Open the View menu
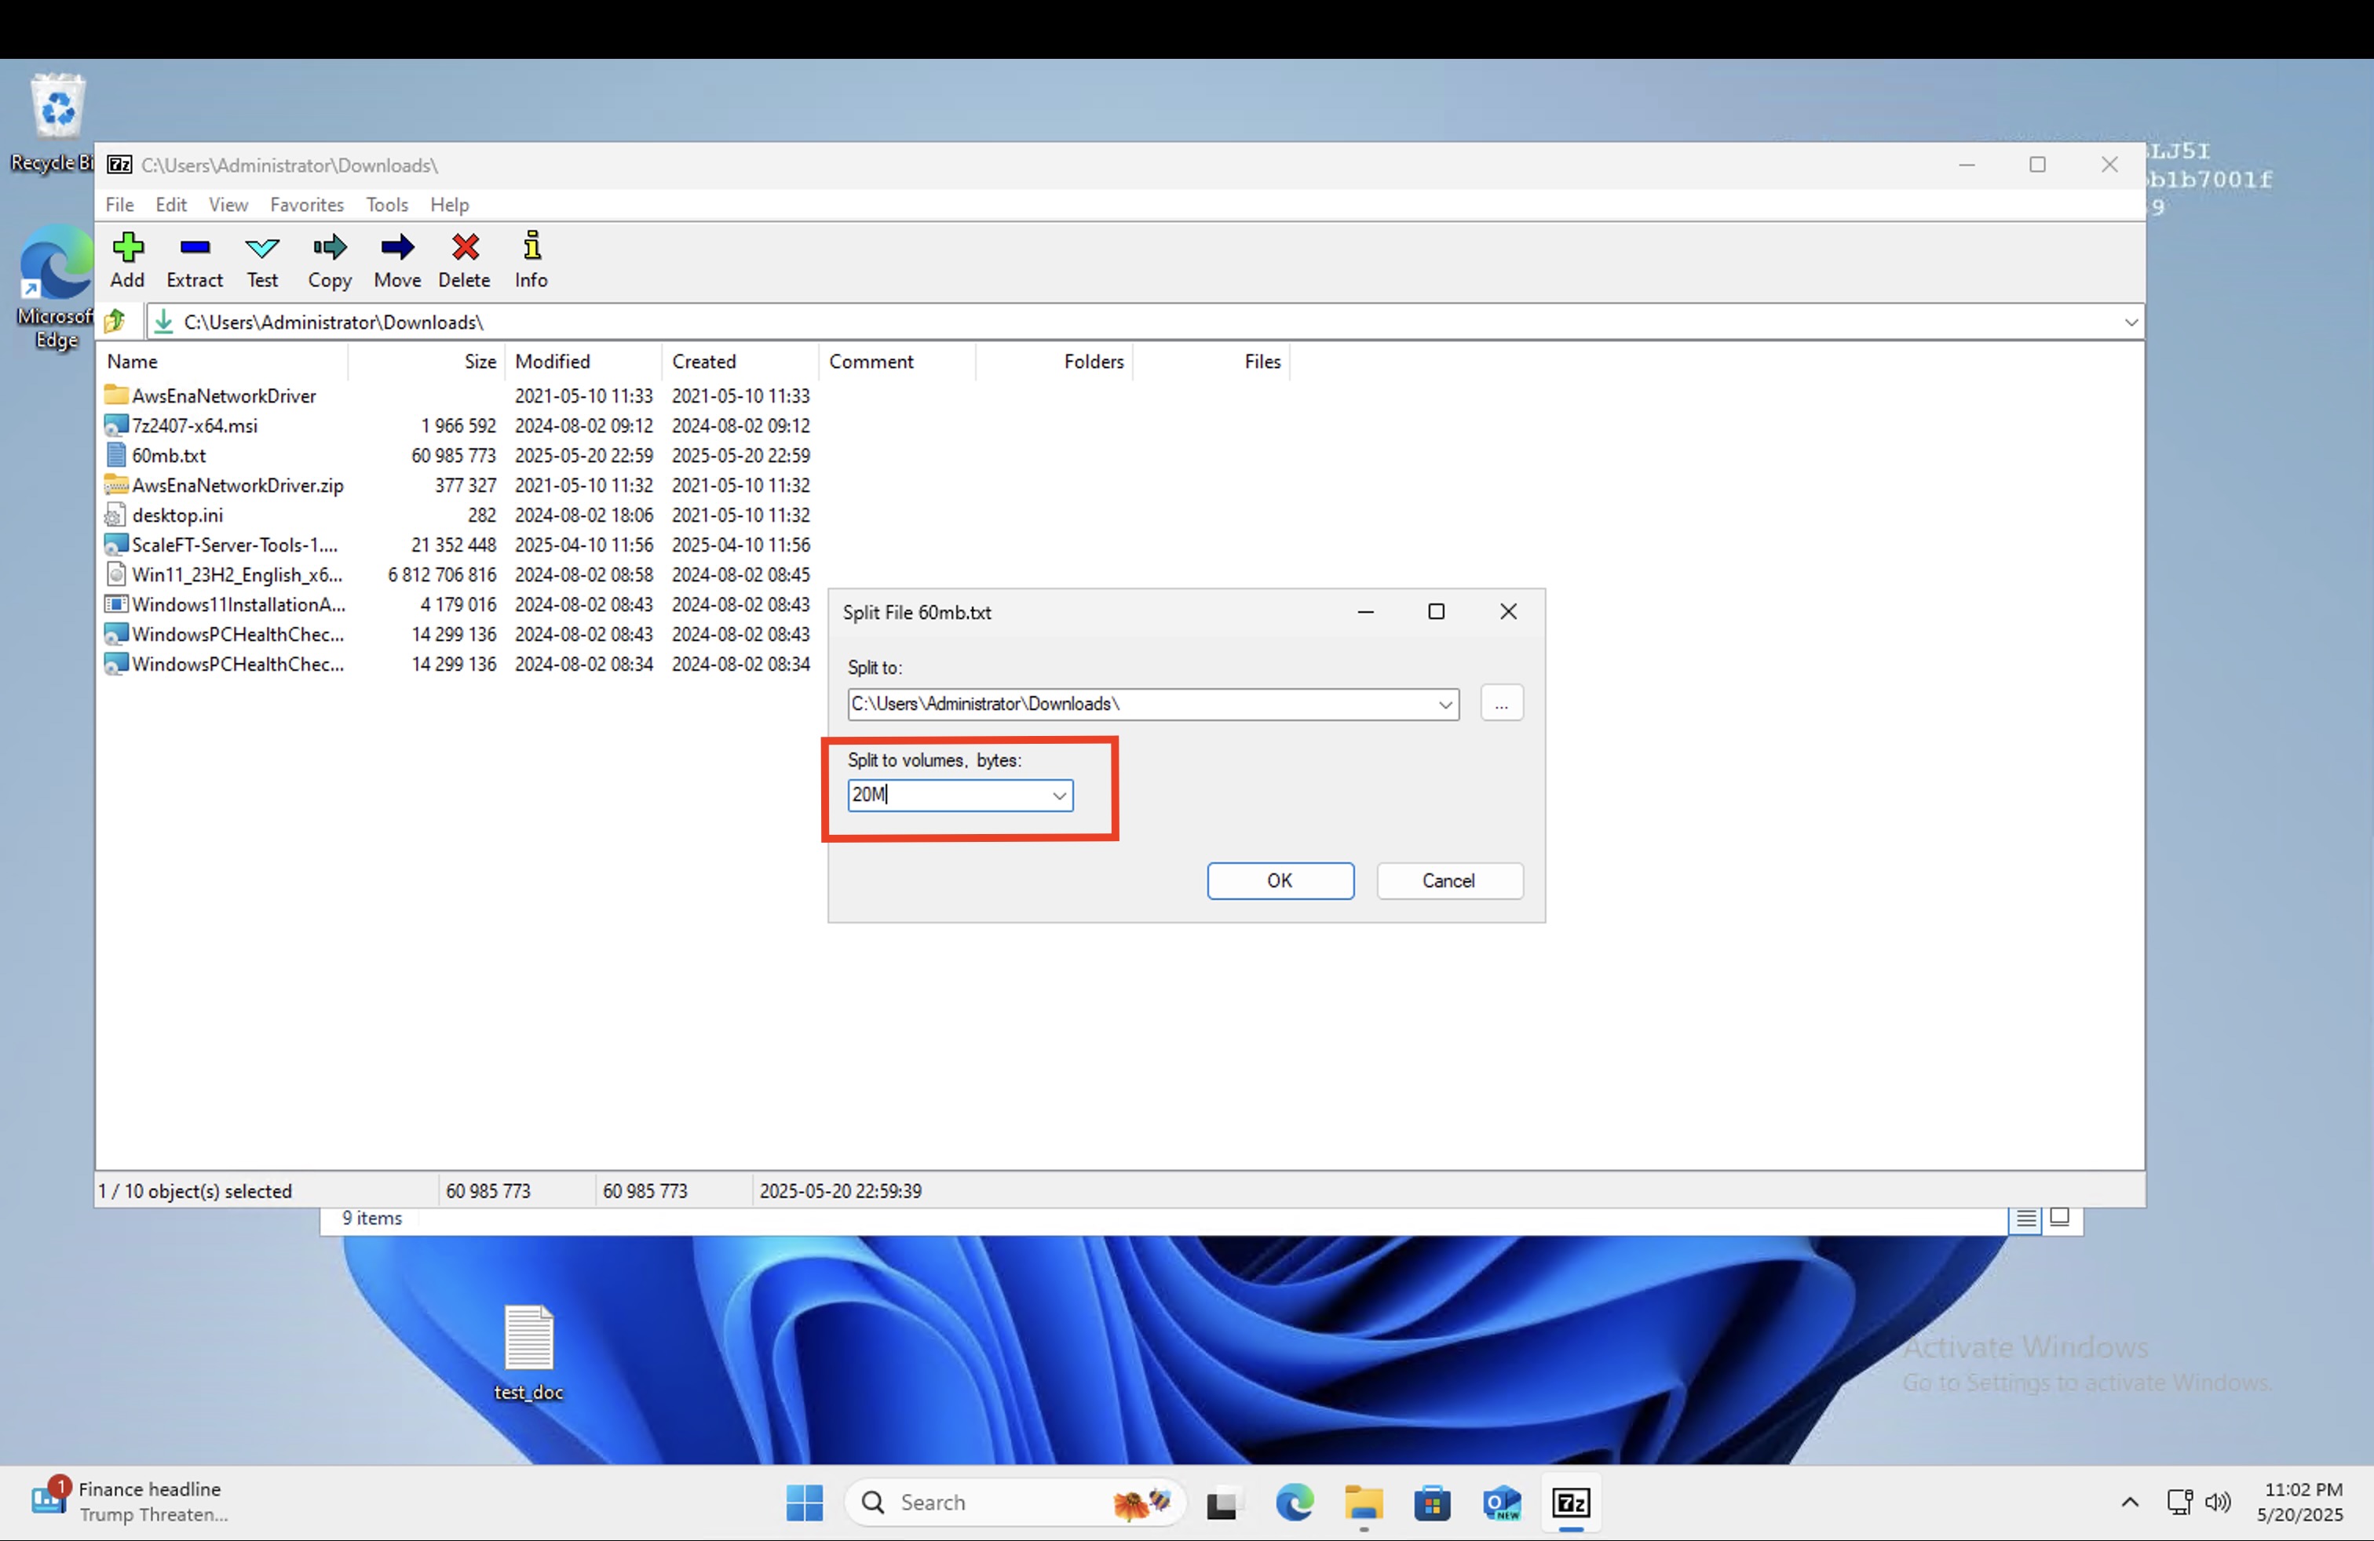2374x1541 pixels. pos(228,204)
